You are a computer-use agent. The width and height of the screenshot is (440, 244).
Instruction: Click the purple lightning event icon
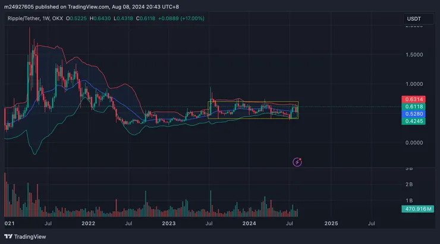coord(297,162)
